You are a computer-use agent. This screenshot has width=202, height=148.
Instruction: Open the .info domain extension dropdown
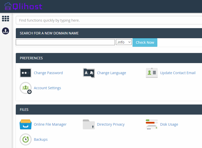pos(124,42)
